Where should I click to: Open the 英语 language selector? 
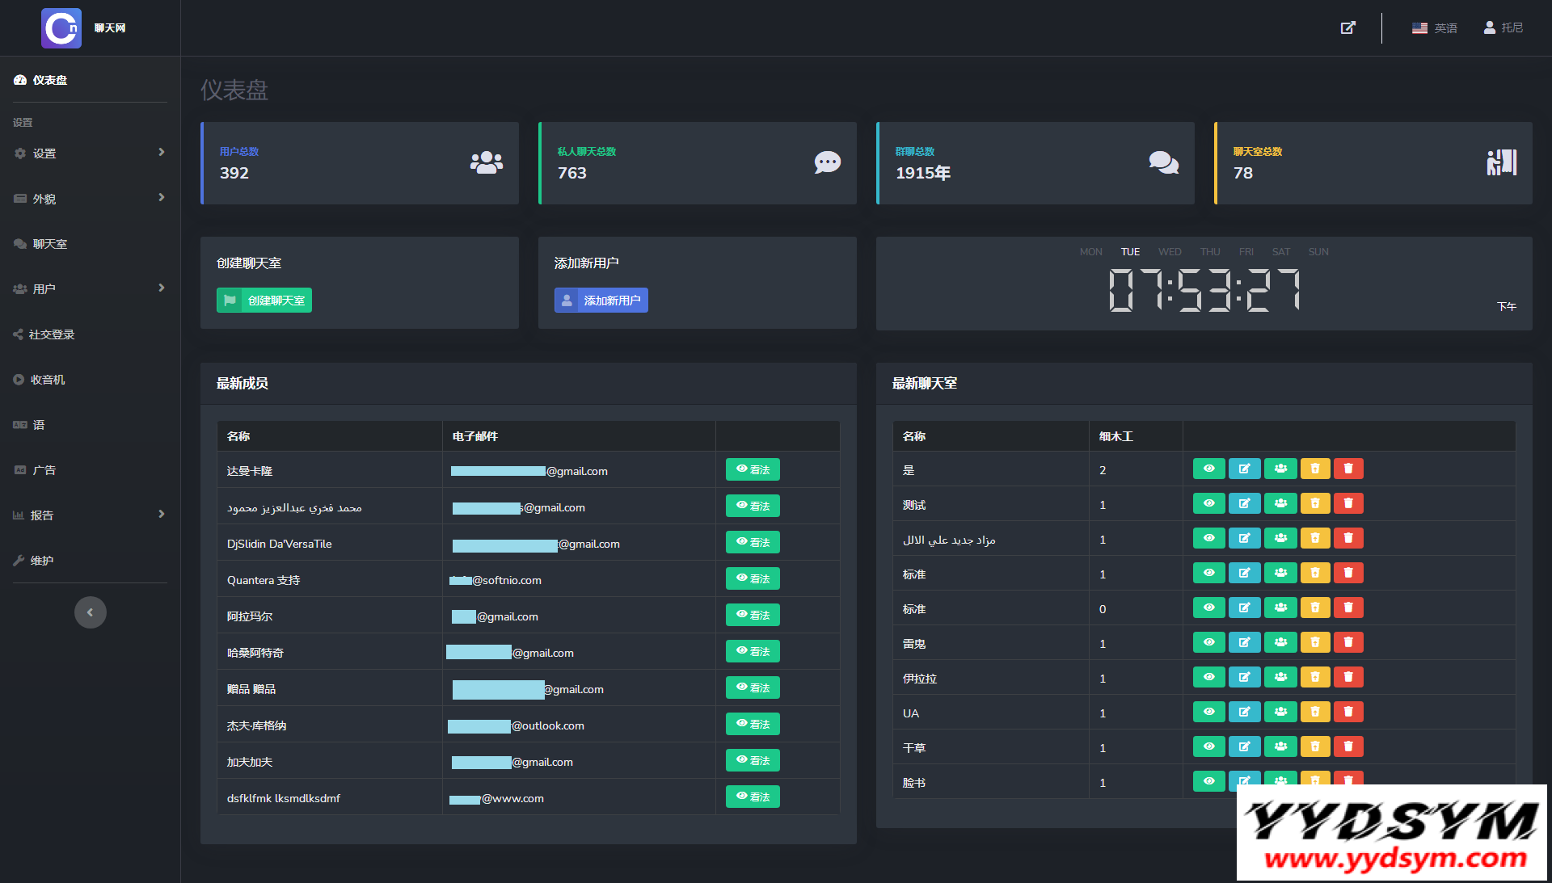(1435, 27)
